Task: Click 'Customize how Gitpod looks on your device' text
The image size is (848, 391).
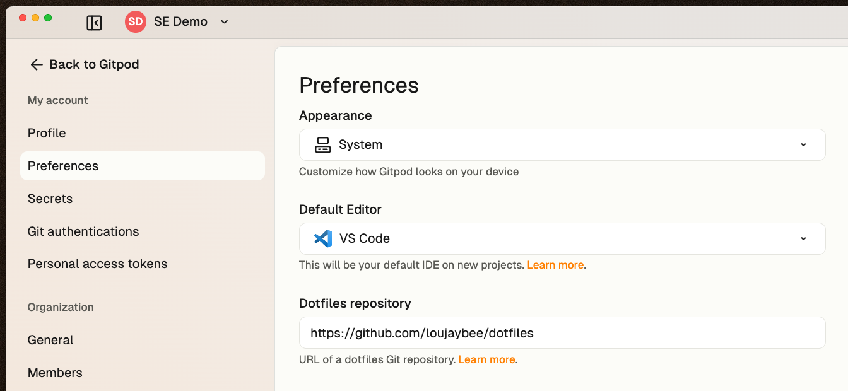Action: pos(409,172)
